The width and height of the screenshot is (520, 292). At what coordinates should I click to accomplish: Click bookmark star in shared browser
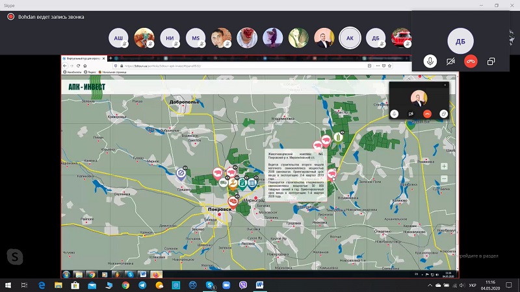tap(389, 66)
